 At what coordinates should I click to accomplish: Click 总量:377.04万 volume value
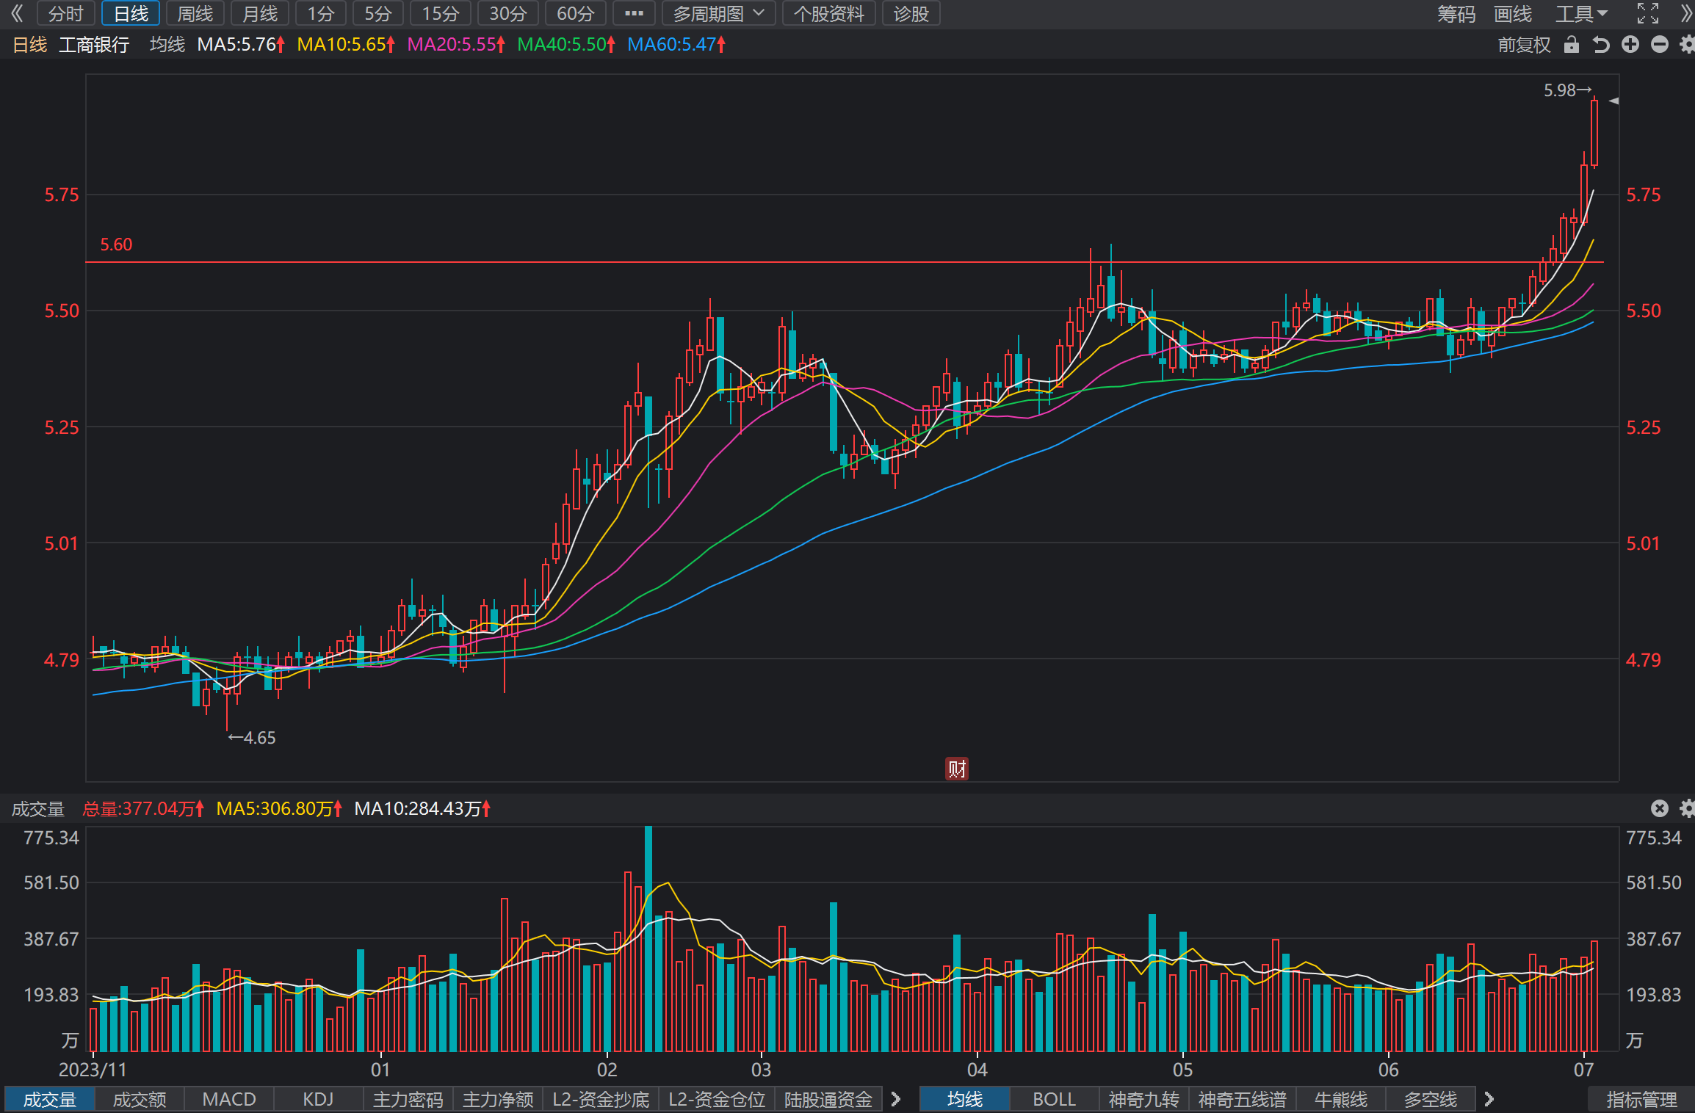[143, 808]
